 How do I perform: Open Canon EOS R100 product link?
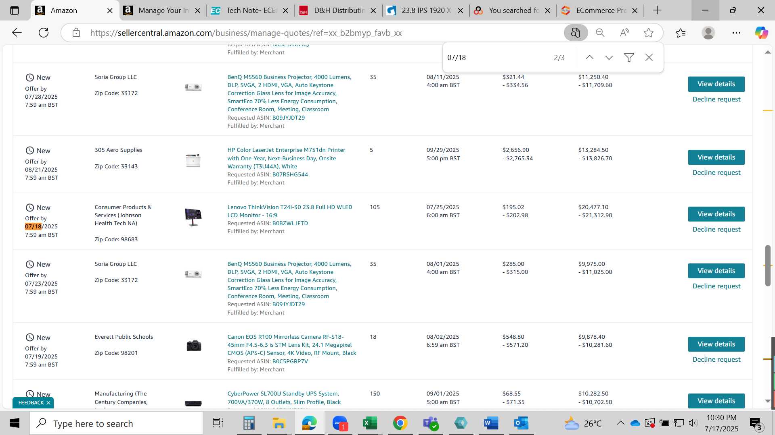[x=291, y=345]
